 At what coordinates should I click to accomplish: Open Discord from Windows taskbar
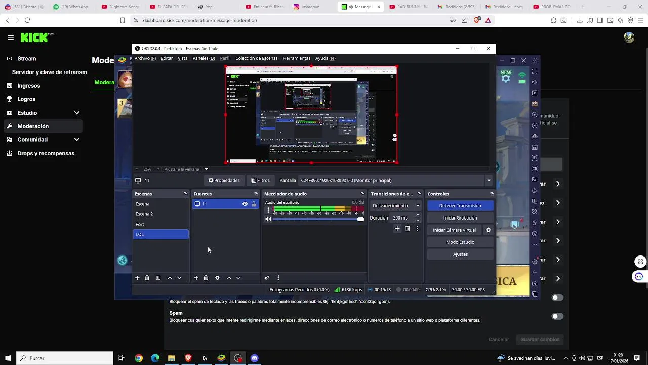[x=255, y=358]
